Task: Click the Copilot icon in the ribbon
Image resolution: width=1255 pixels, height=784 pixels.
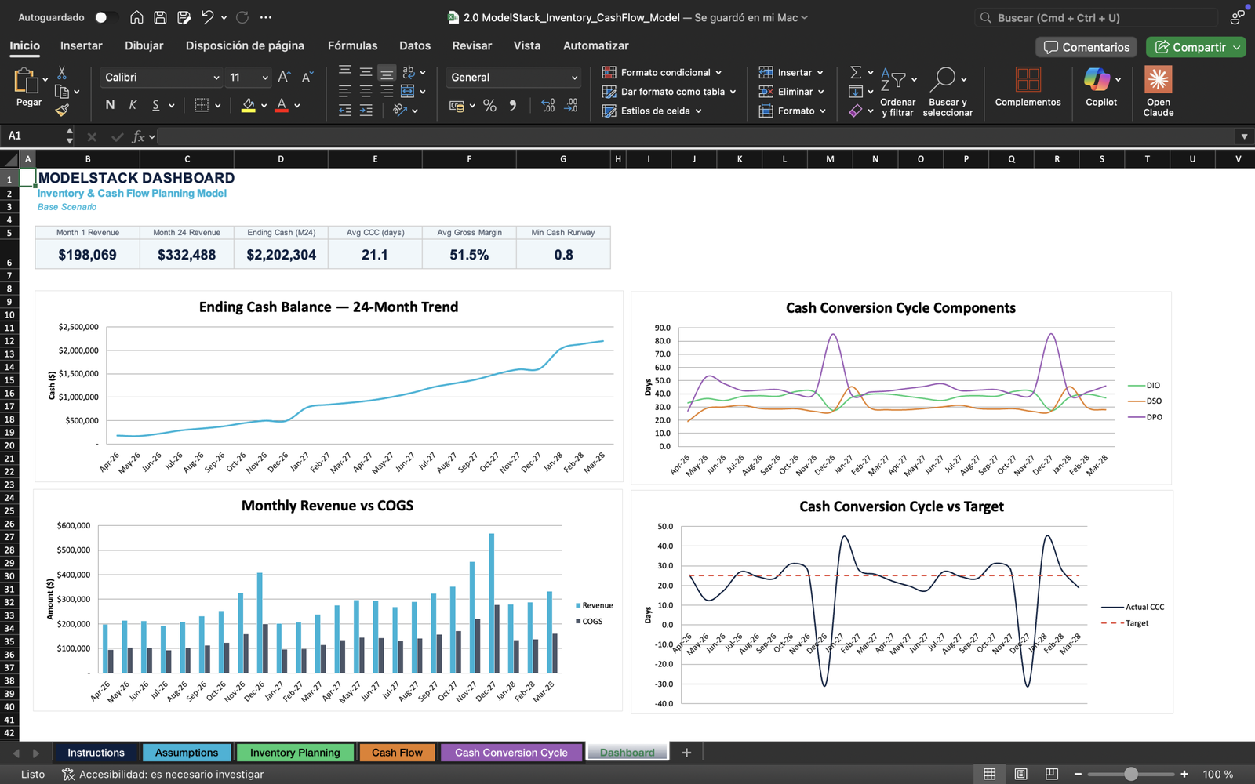Action: pos(1097,80)
